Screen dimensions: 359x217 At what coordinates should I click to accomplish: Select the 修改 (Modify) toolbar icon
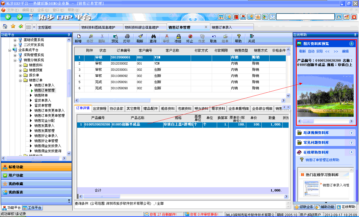click(90, 38)
